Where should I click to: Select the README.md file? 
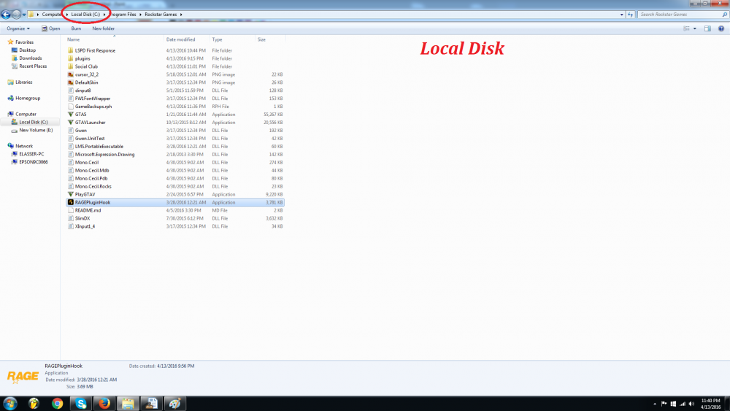[88, 210]
